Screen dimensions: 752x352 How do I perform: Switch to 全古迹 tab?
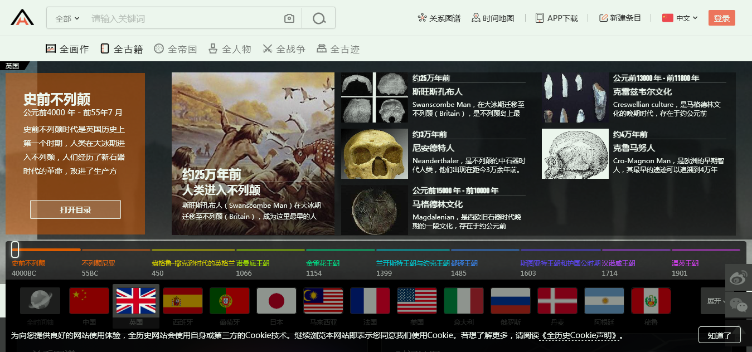coord(338,49)
